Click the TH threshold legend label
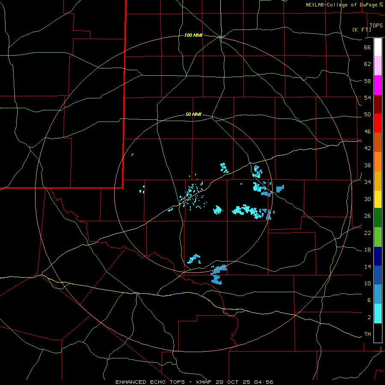This screenshot has height=385, width=385. [x=367, y=334]
